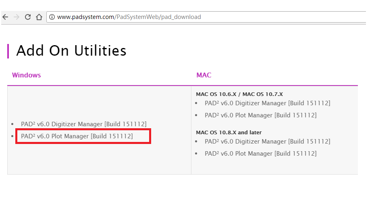
Task: Download Digitizer Manager for MAC OS 10.8.X
Action: tap(267, 142)
